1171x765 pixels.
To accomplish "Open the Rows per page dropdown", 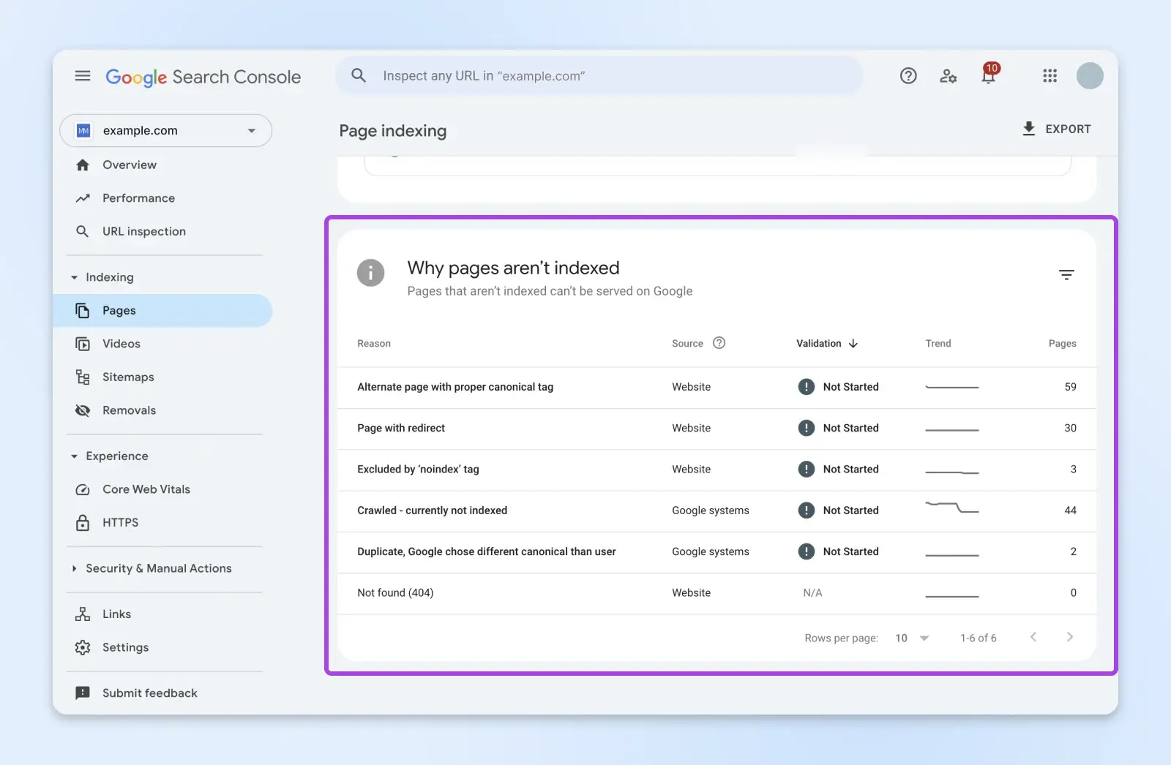I will [x=911, y=638].
